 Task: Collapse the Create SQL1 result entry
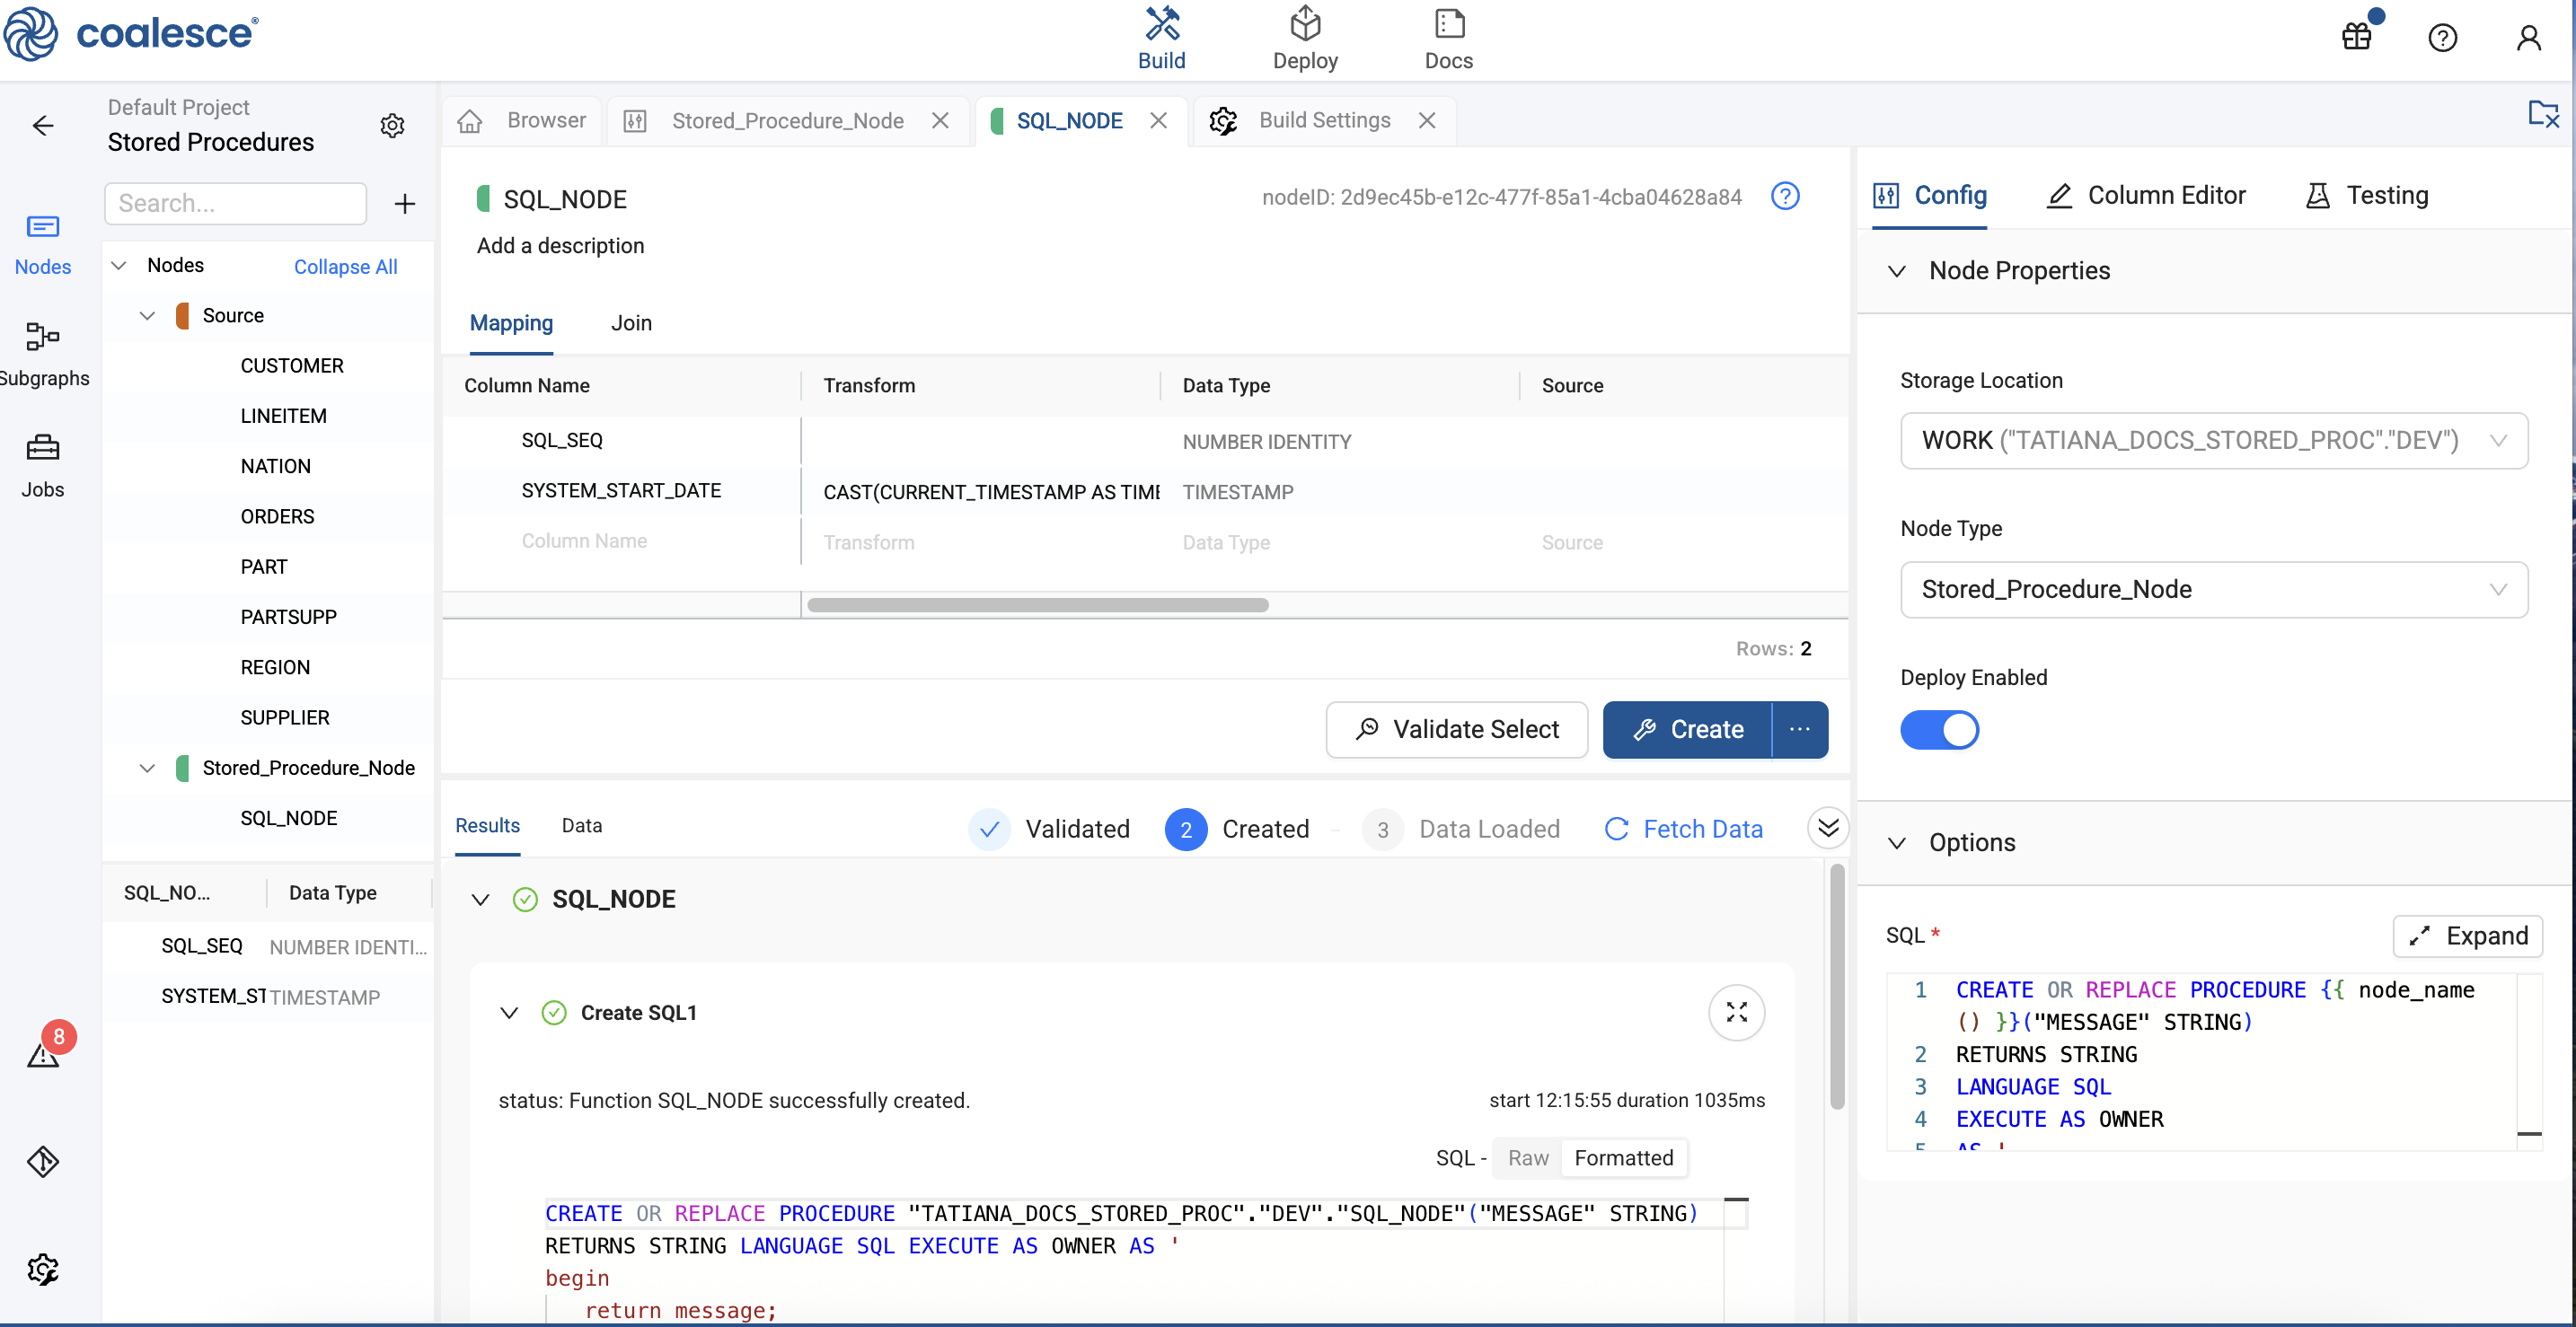tap(509, 1014)
